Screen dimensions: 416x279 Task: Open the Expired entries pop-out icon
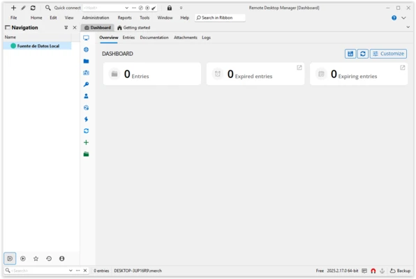pyautogui.click(x=299, y=68)
